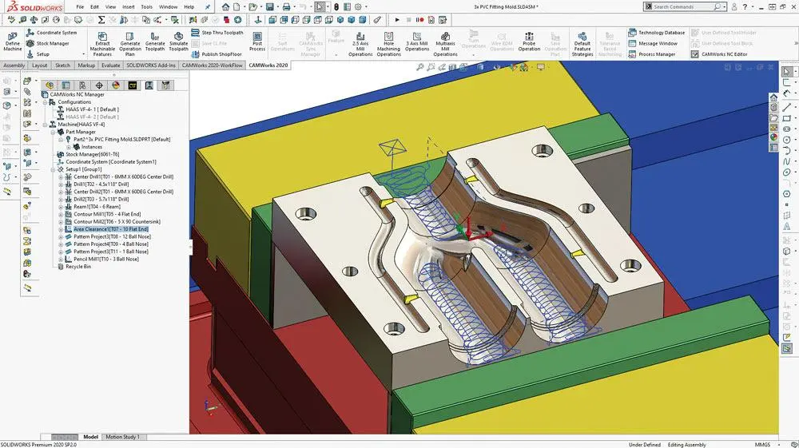Open Process Manager
The image size is (799, 448).
pyautogui.click(x=652, y=54)
